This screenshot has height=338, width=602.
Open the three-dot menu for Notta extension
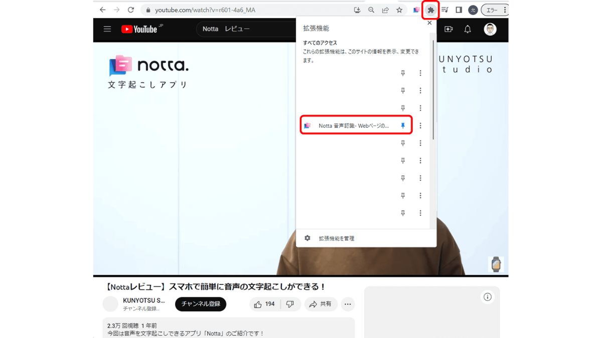point(420,126)
